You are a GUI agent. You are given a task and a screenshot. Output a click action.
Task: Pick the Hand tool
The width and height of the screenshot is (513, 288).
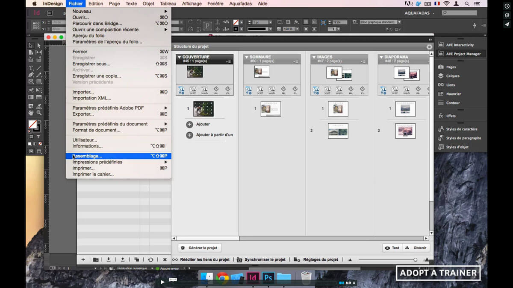[31, 113]
